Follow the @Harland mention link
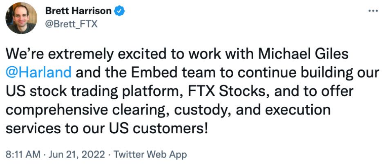Image resolution: width=382 pixels, height=164 pixels. 38,73
